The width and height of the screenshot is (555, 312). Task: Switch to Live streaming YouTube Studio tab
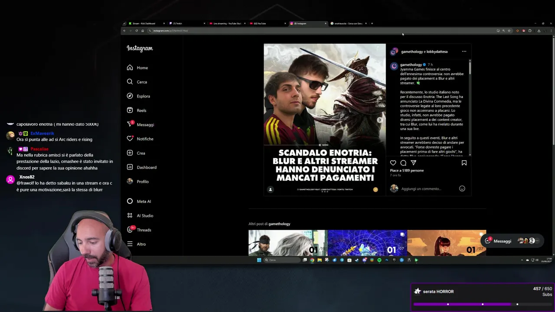click(228, 23)
